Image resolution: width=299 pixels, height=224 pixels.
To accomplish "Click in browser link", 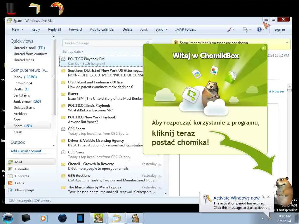I will click(x=276, y=91).
